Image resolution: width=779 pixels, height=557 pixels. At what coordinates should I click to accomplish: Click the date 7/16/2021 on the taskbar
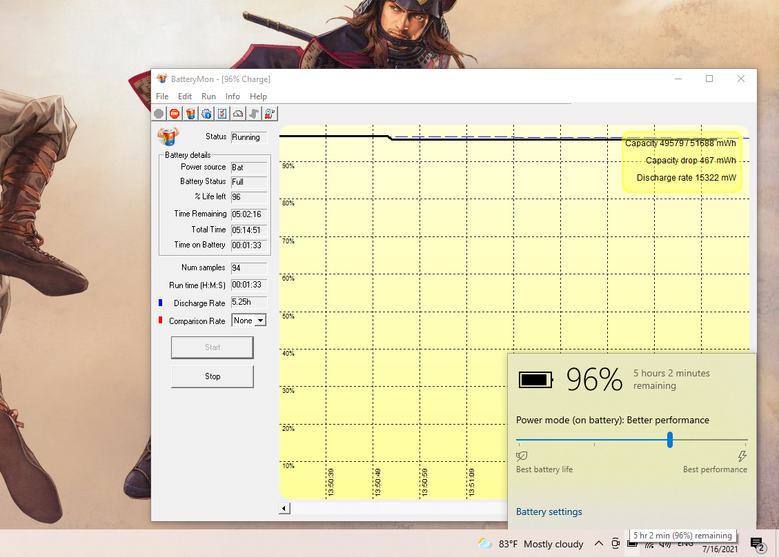(x=720, y=549)
